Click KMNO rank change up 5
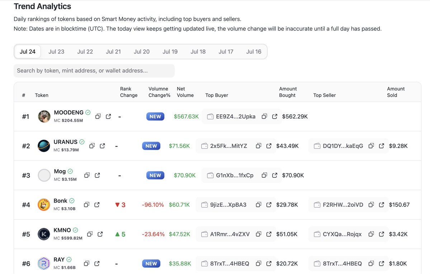The height and width of the screenshot is (274, 430). pyautogui.click(x=120, y=234)
